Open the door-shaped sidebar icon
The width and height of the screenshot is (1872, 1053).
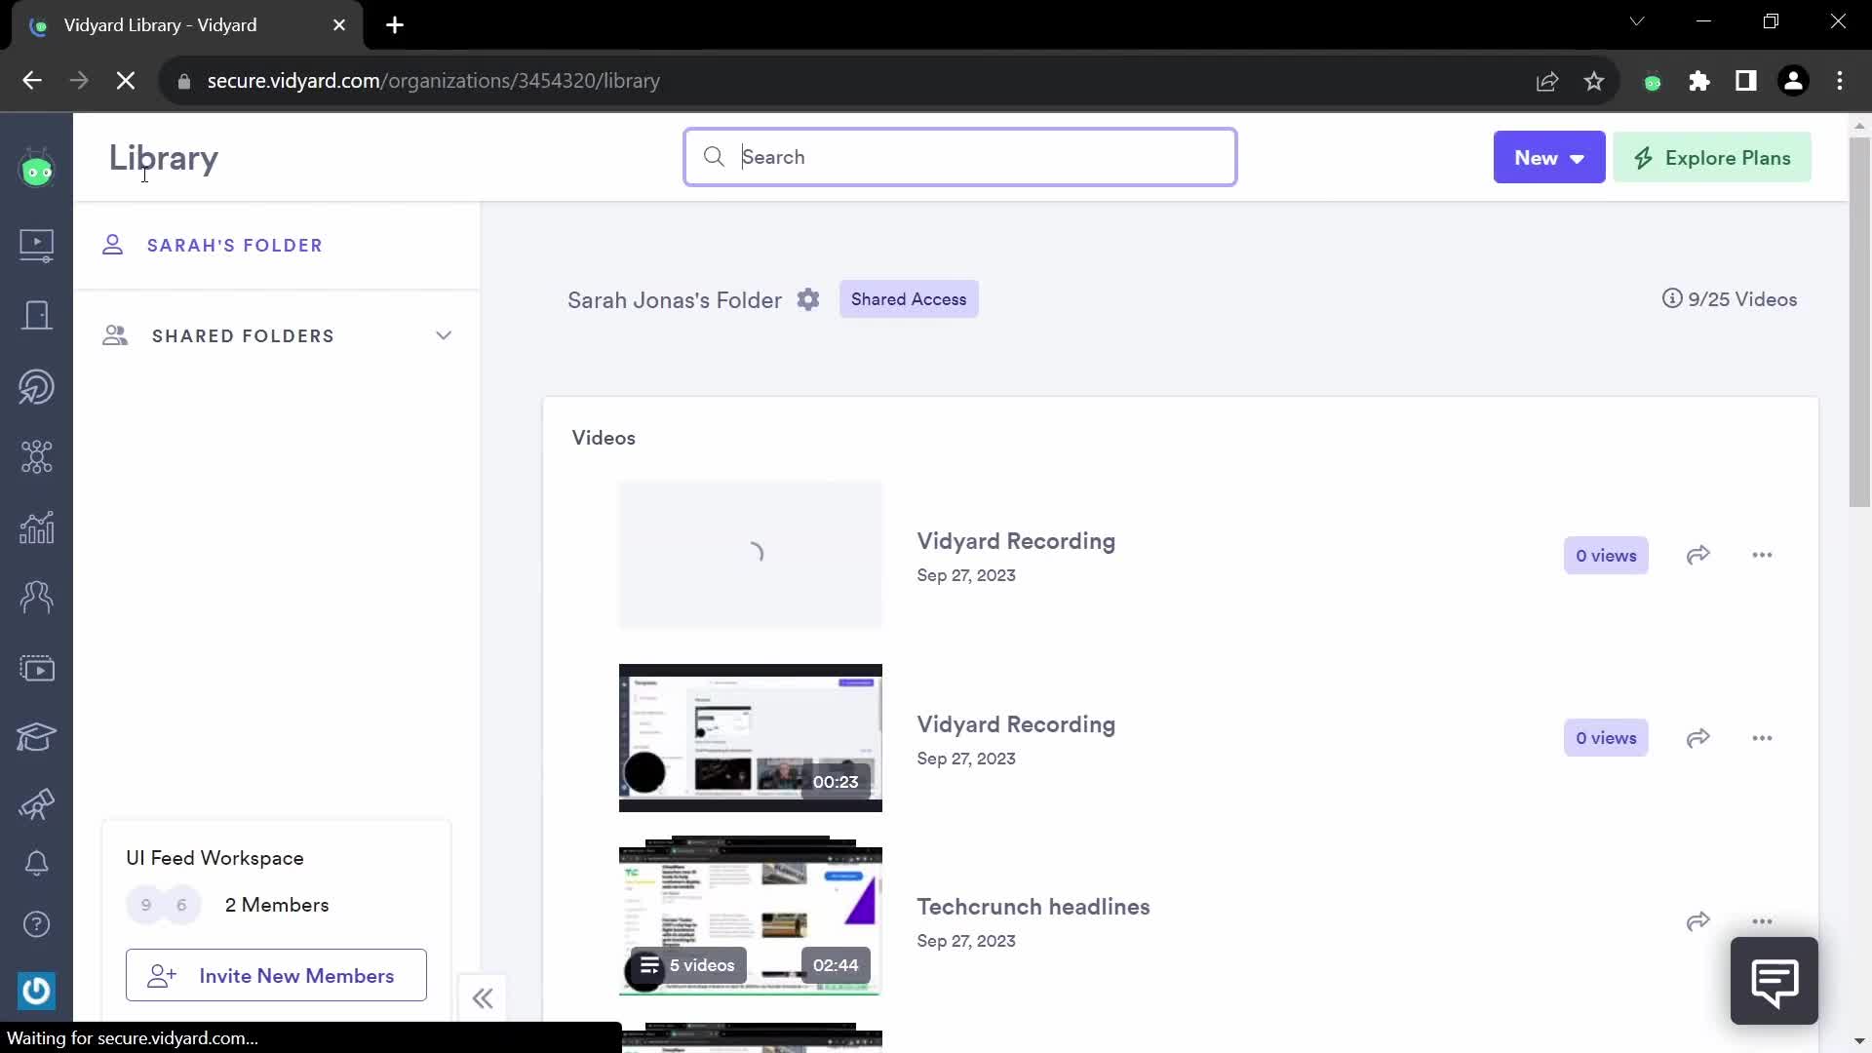click(x=36, y=316)
